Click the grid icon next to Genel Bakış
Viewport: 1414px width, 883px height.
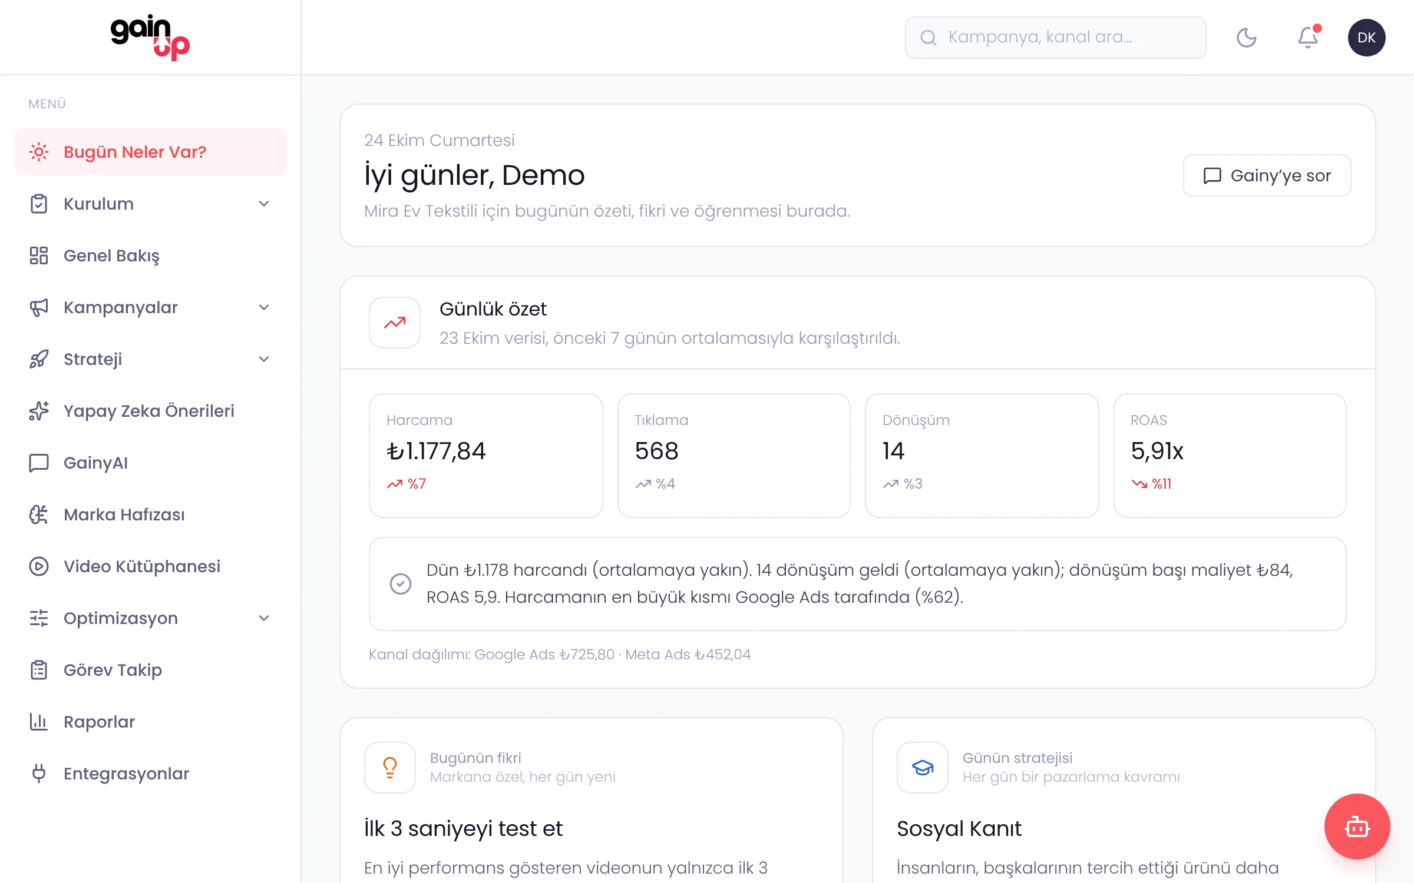[x=39, y=255]
